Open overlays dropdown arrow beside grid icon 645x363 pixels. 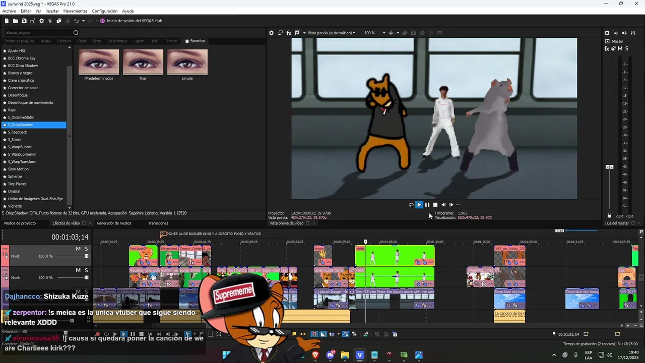398,33
